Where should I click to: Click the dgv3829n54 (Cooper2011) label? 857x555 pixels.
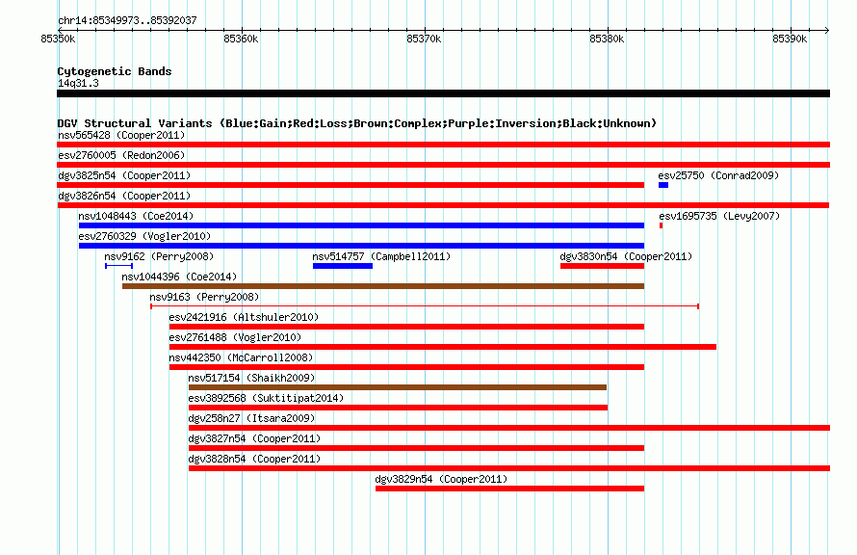pyautogui.click(x=441, y=479)
